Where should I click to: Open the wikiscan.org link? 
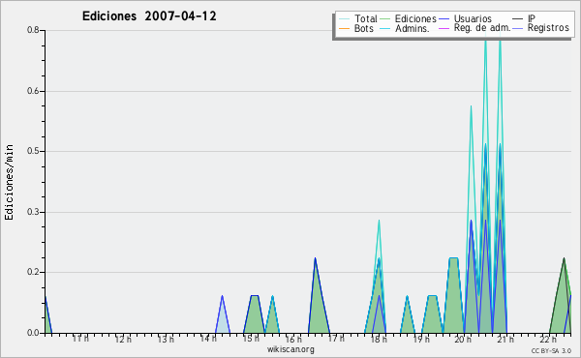pos(290,349)
